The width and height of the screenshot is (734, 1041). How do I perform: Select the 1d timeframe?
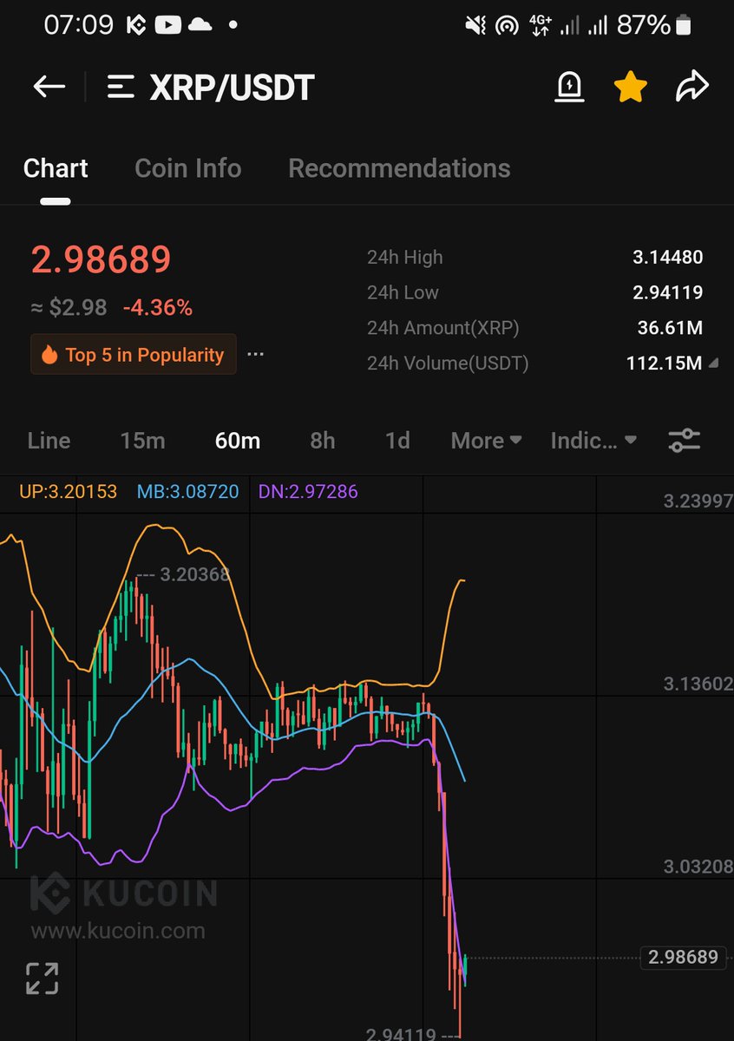pyautogui.click(x=397, y=441)
